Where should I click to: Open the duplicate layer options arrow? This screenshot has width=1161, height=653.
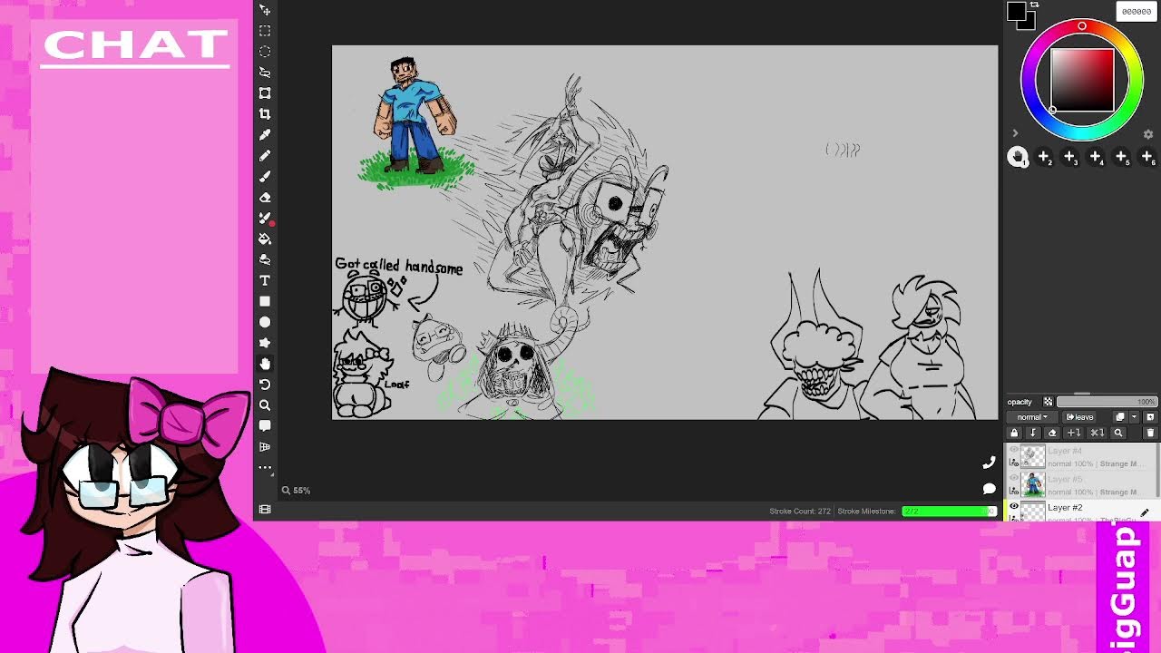[x=1134, y=417]
